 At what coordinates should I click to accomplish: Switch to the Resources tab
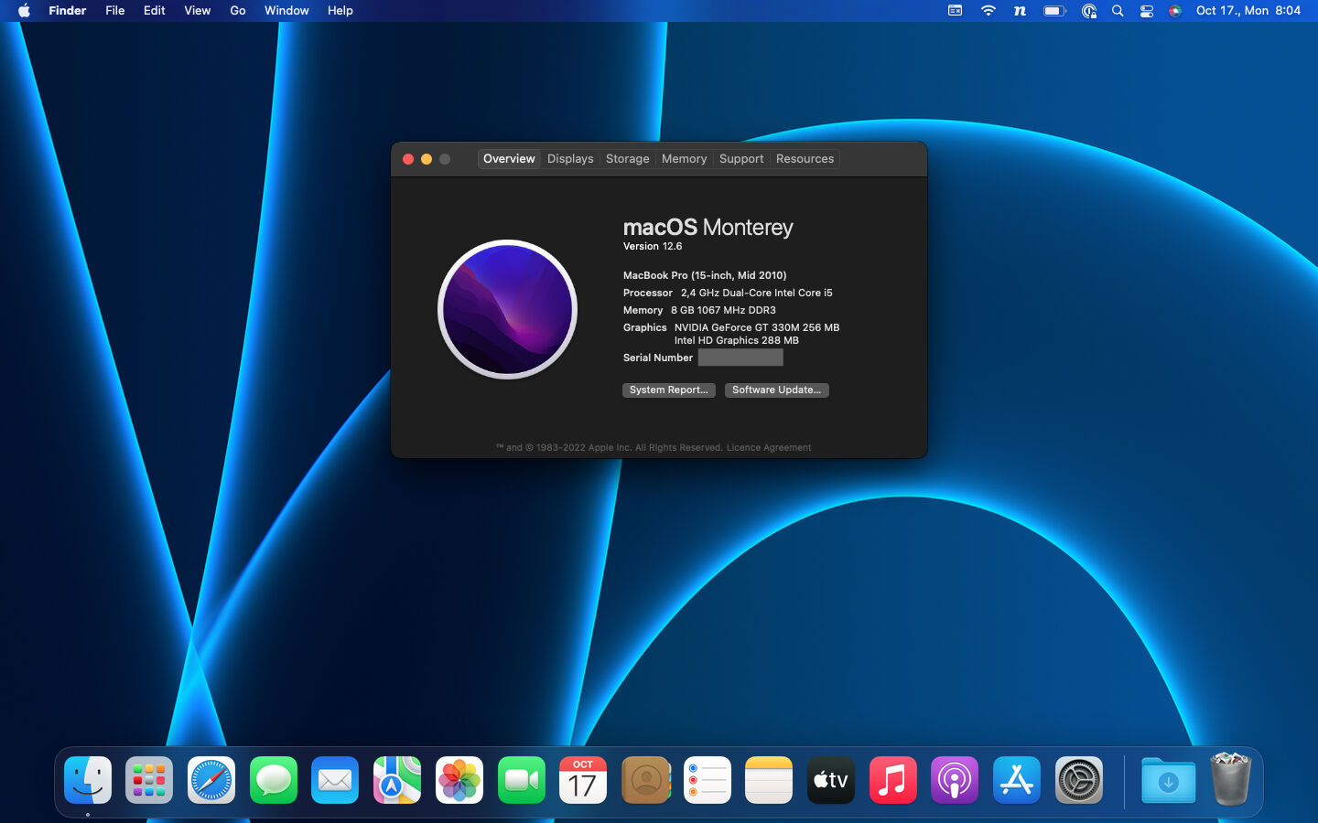click(805, 159)
